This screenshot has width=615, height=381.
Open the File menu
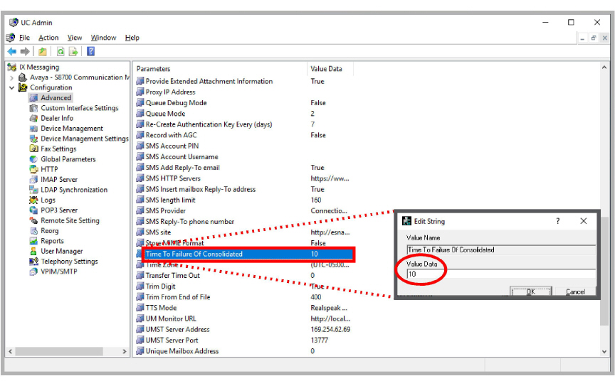click(x=24, y=38)
